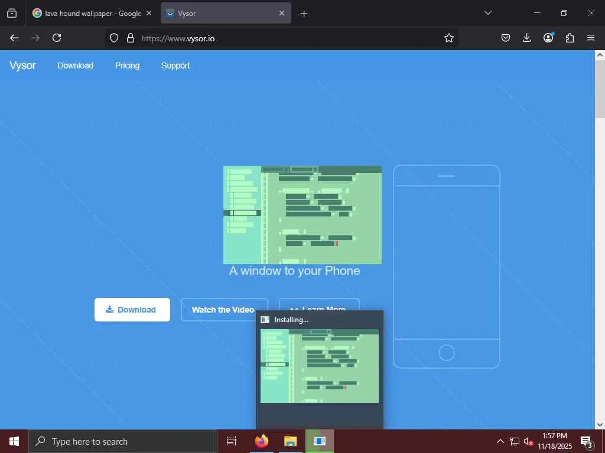Screen dimensions: 605x453
Task: Open the Windows Start menu
Action: (14, 441)
